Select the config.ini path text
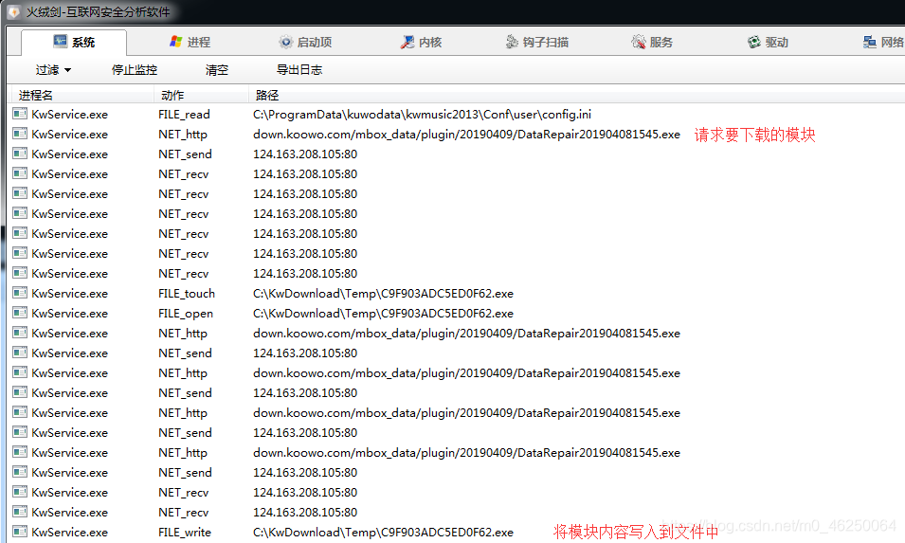The height and width of the screenshot is (543, 905). click(422, 115)
